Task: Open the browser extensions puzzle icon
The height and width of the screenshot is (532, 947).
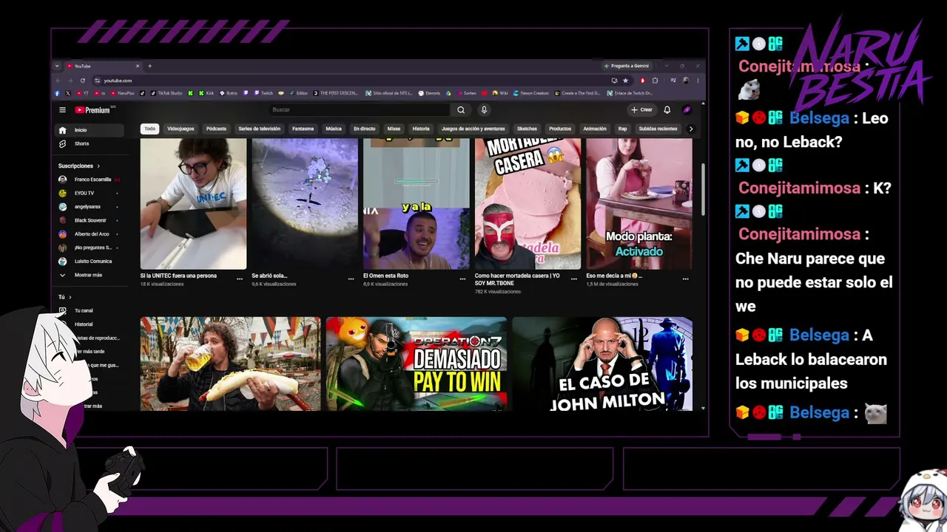Action: (655, 81)
